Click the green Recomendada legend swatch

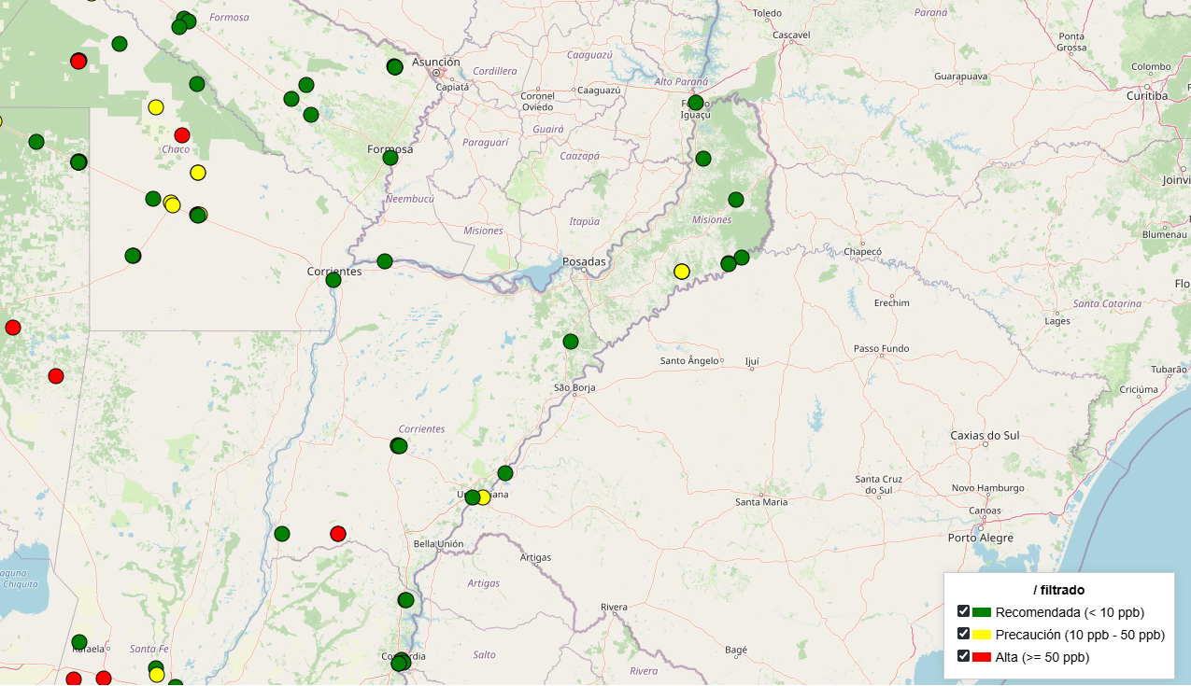(x=982, y=613)
